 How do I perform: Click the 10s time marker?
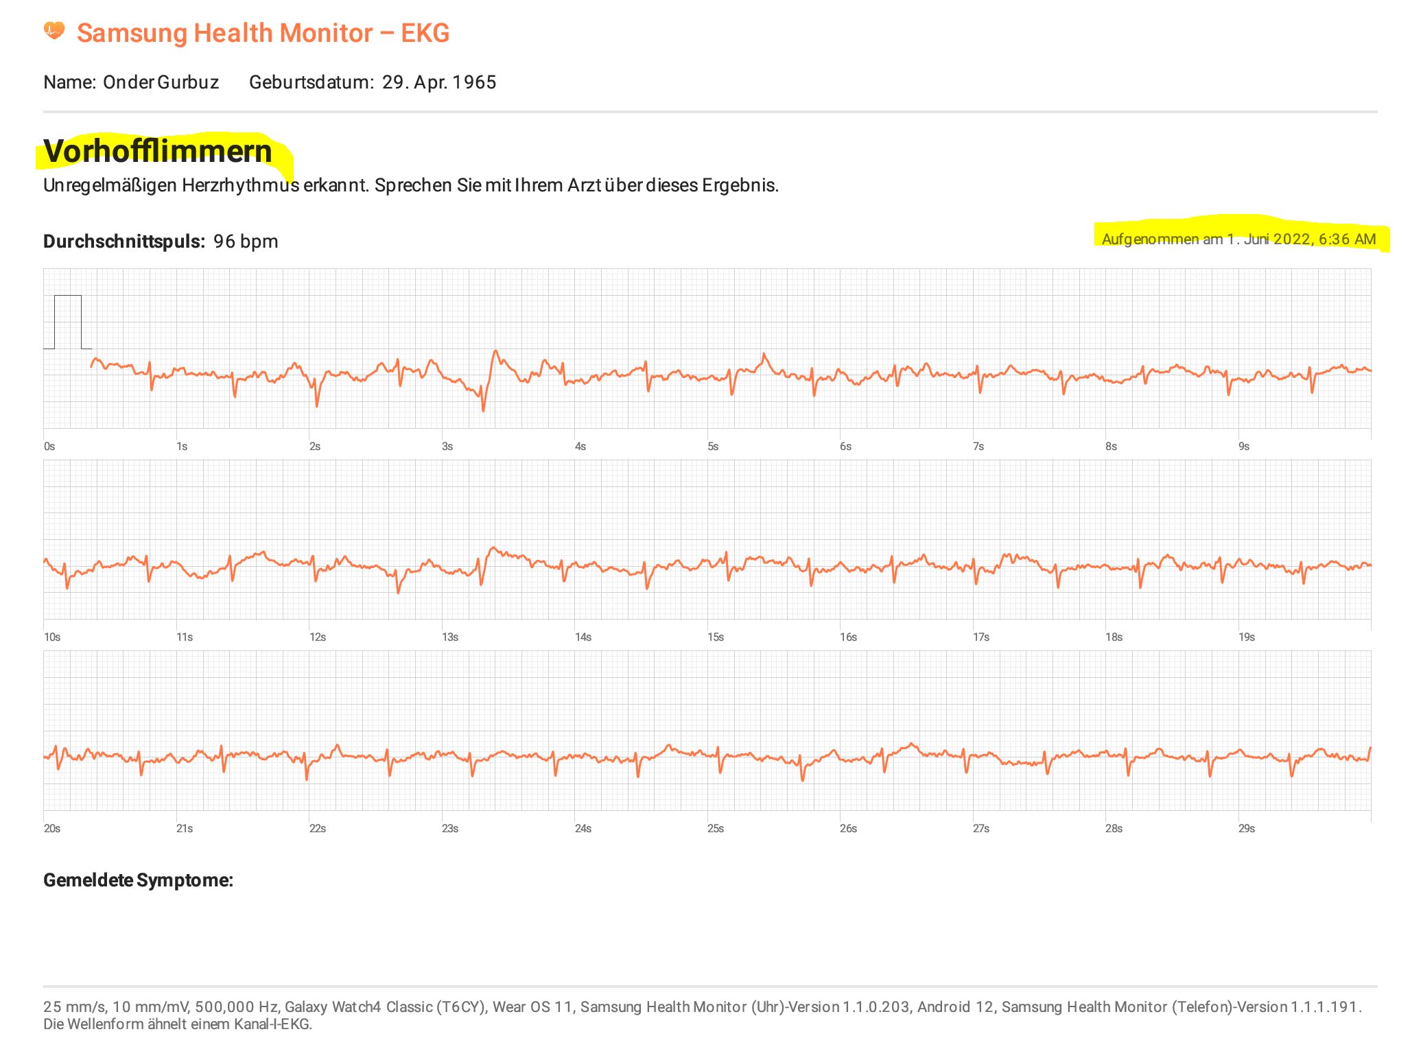pyautogui.click(x=52, y=637)
